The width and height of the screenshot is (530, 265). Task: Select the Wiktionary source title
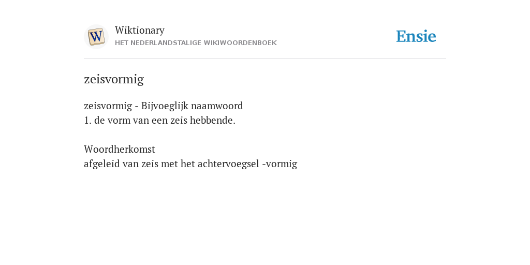tap(140, 30)
